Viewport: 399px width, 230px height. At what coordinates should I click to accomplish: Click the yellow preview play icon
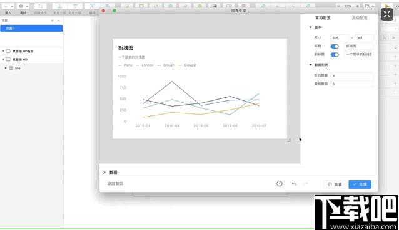386,6
